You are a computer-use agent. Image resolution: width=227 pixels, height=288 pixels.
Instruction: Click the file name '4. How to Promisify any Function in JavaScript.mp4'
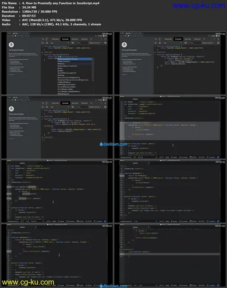coord(61,3)
